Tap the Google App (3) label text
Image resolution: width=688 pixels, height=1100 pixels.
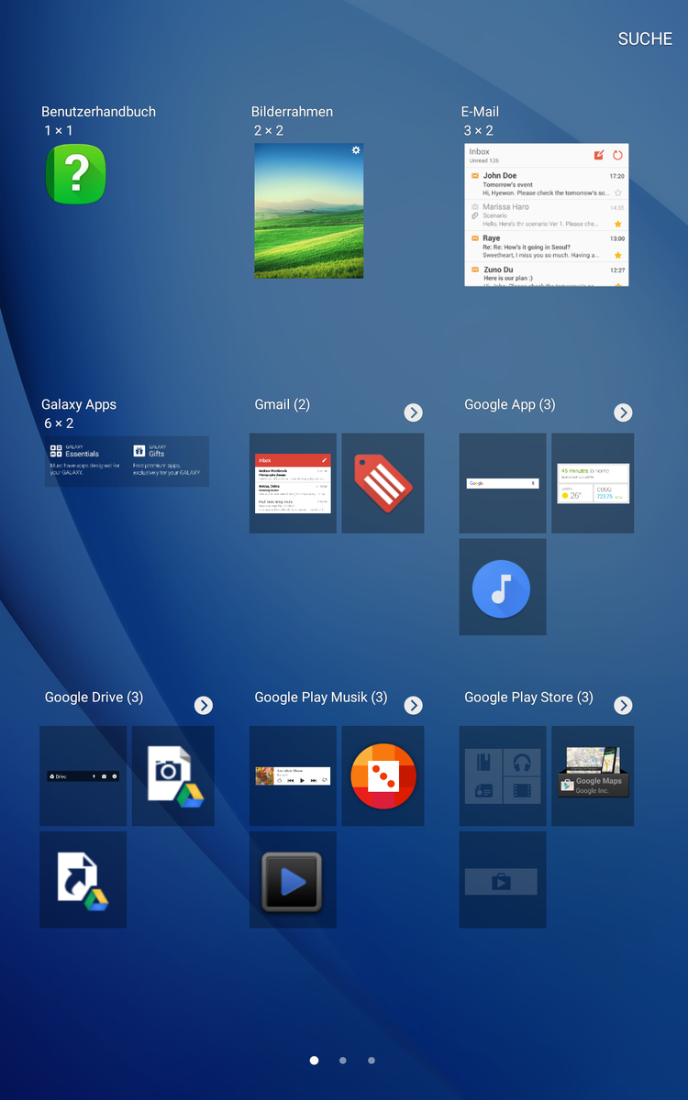(x=510, y=404)
